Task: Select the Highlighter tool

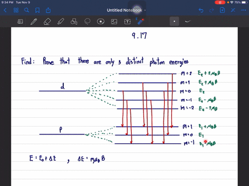Action: [61, 22]
